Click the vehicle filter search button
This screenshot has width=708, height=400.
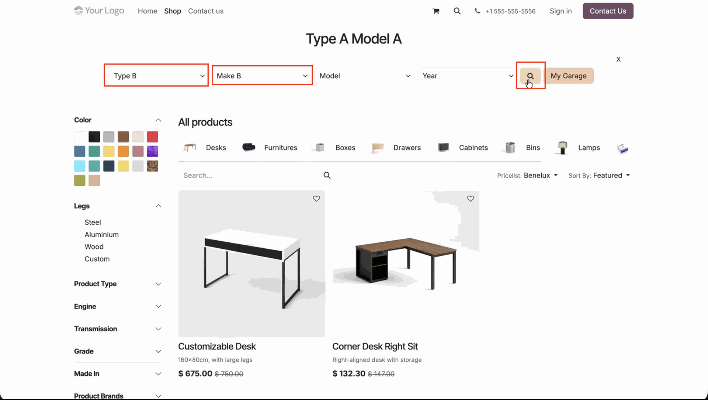pyautogui.click(x=530, y=76)
